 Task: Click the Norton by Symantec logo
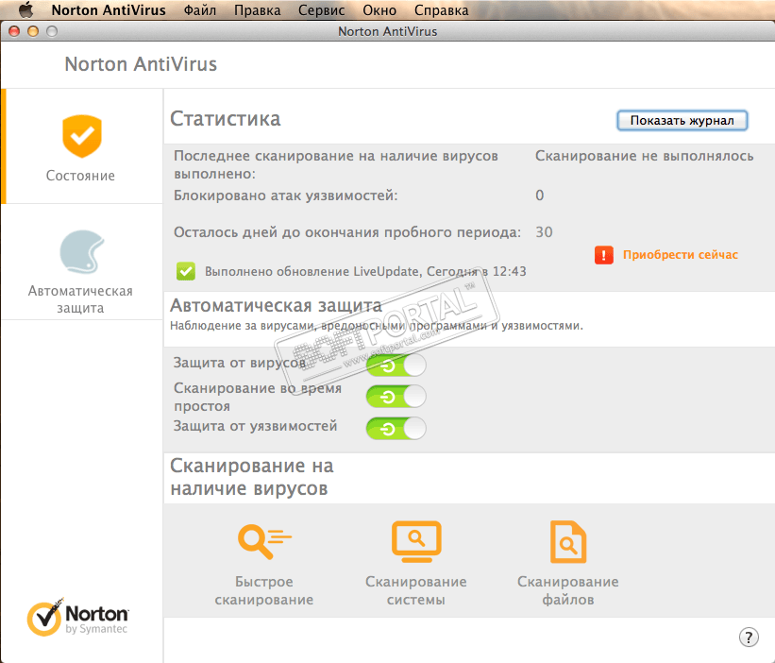point(78,617)
